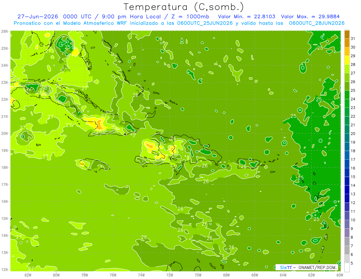
Task: Select the date text "27-Jun-2026 0000 UTC"
Action: click(55, 17)
